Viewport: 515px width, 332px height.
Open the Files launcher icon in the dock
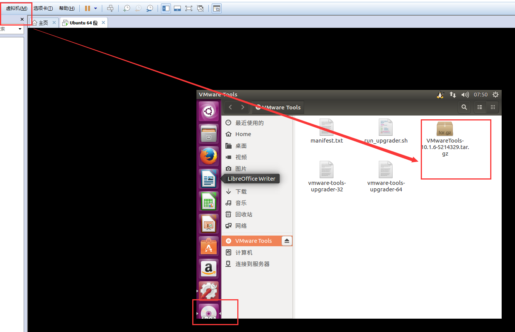pos(209,134)
